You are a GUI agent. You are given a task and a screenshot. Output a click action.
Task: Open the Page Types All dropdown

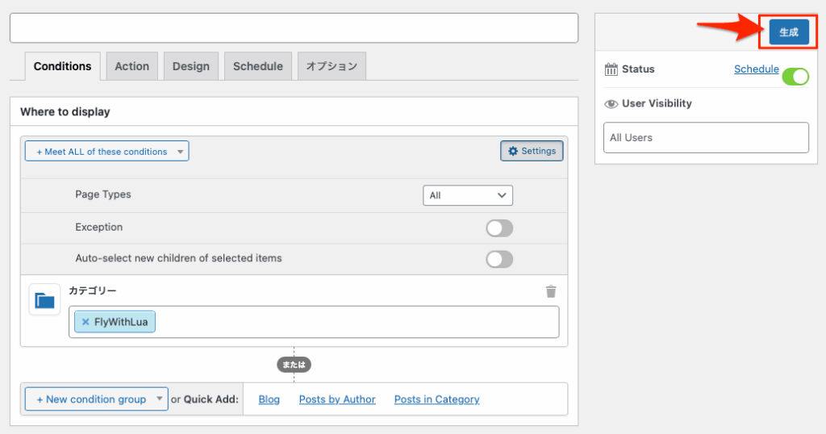(x=468, y=195)
